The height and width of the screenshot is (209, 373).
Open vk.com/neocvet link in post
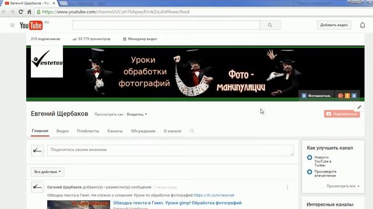pyautogui.click(x=214, y=195)
